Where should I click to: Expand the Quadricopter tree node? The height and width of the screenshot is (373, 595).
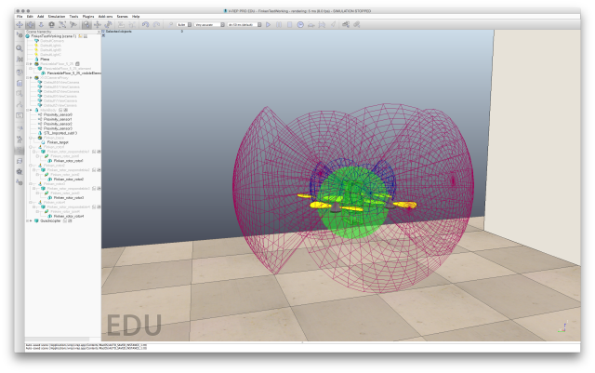click(x=31, y=220)
